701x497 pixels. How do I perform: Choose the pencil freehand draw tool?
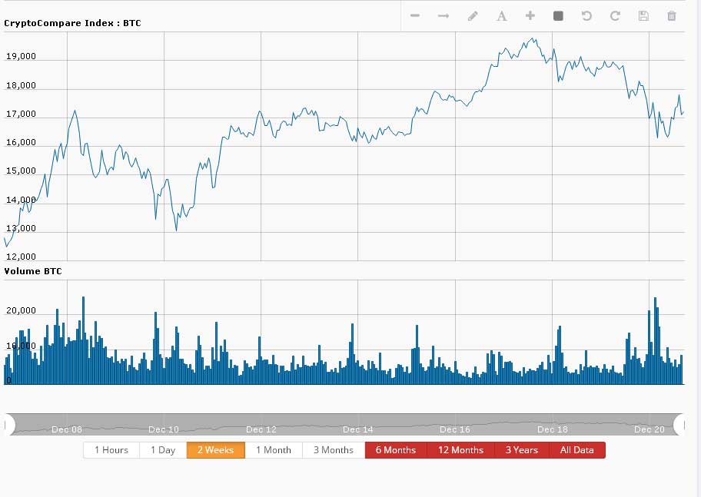tap(473, 16)
